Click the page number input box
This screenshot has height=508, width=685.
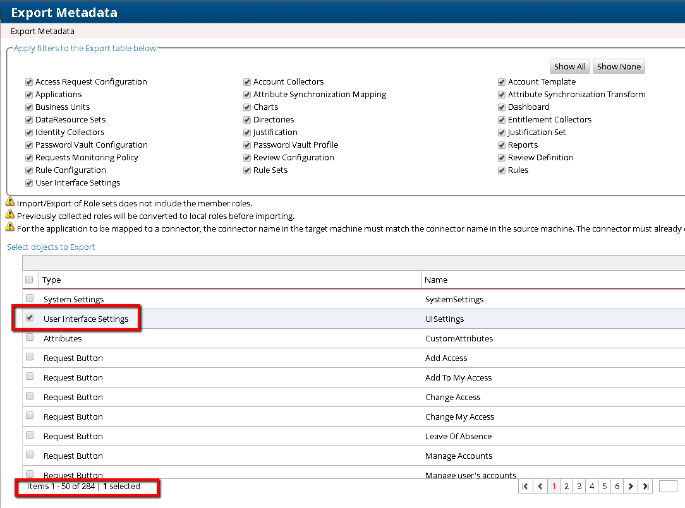tap(667, 486)
